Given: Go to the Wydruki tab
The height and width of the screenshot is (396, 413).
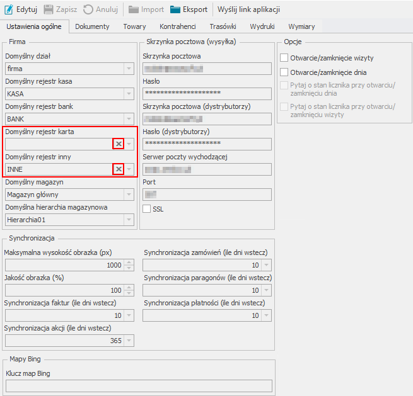Looking at the screenshot, I should [x=262, y=26].
